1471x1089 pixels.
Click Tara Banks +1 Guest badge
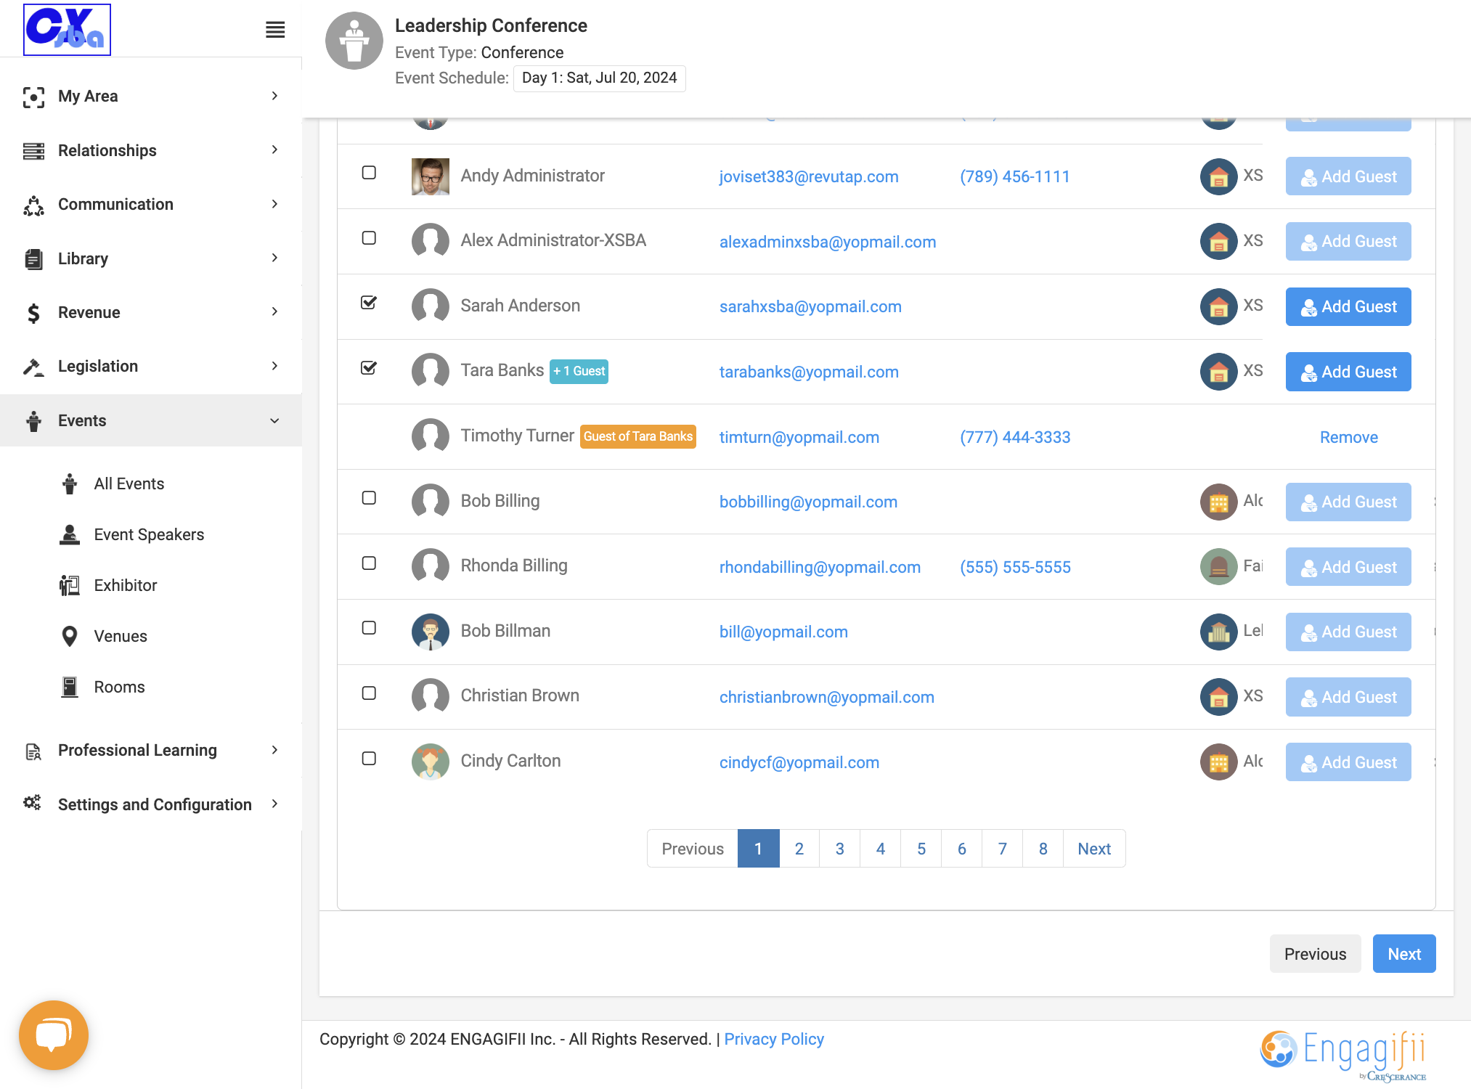(579, 371)
